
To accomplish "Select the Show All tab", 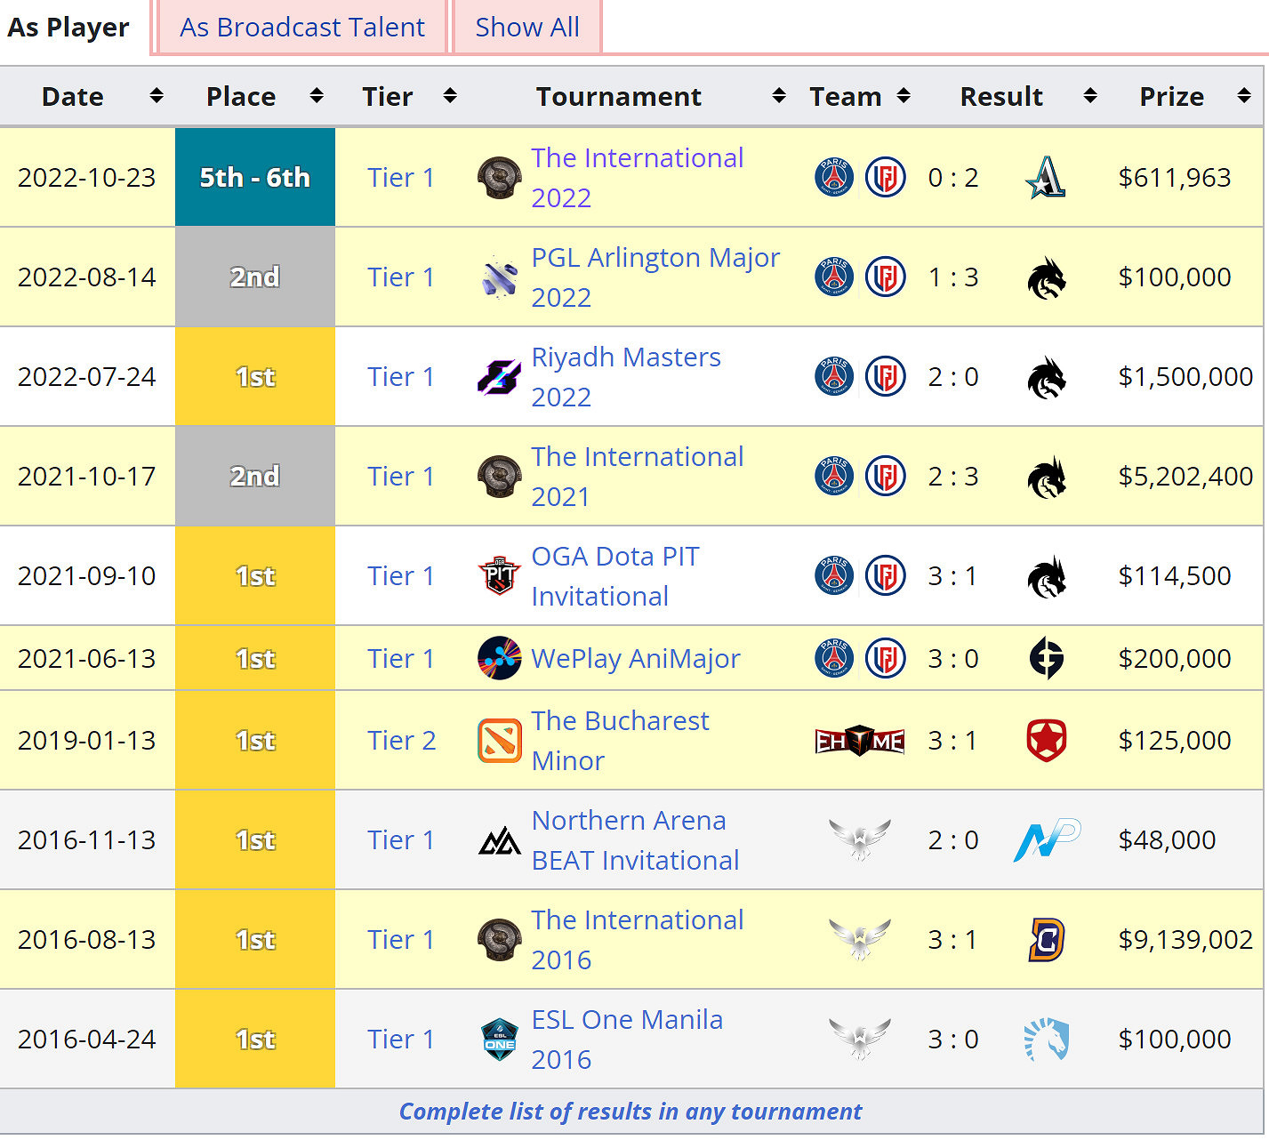I will [x=526, y=28].
